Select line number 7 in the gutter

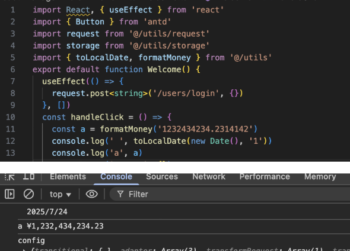[x=12, y=82]
